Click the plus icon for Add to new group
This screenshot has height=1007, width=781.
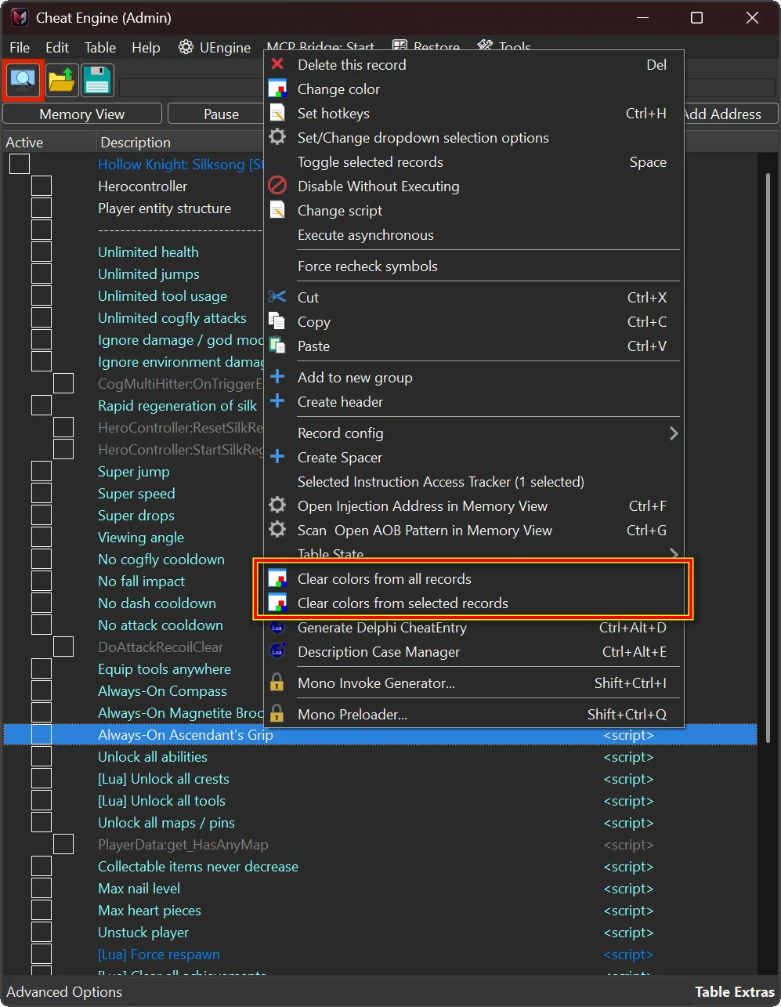point(277,377)
